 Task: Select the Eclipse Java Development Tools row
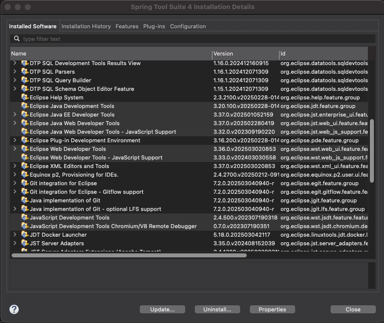189,106
